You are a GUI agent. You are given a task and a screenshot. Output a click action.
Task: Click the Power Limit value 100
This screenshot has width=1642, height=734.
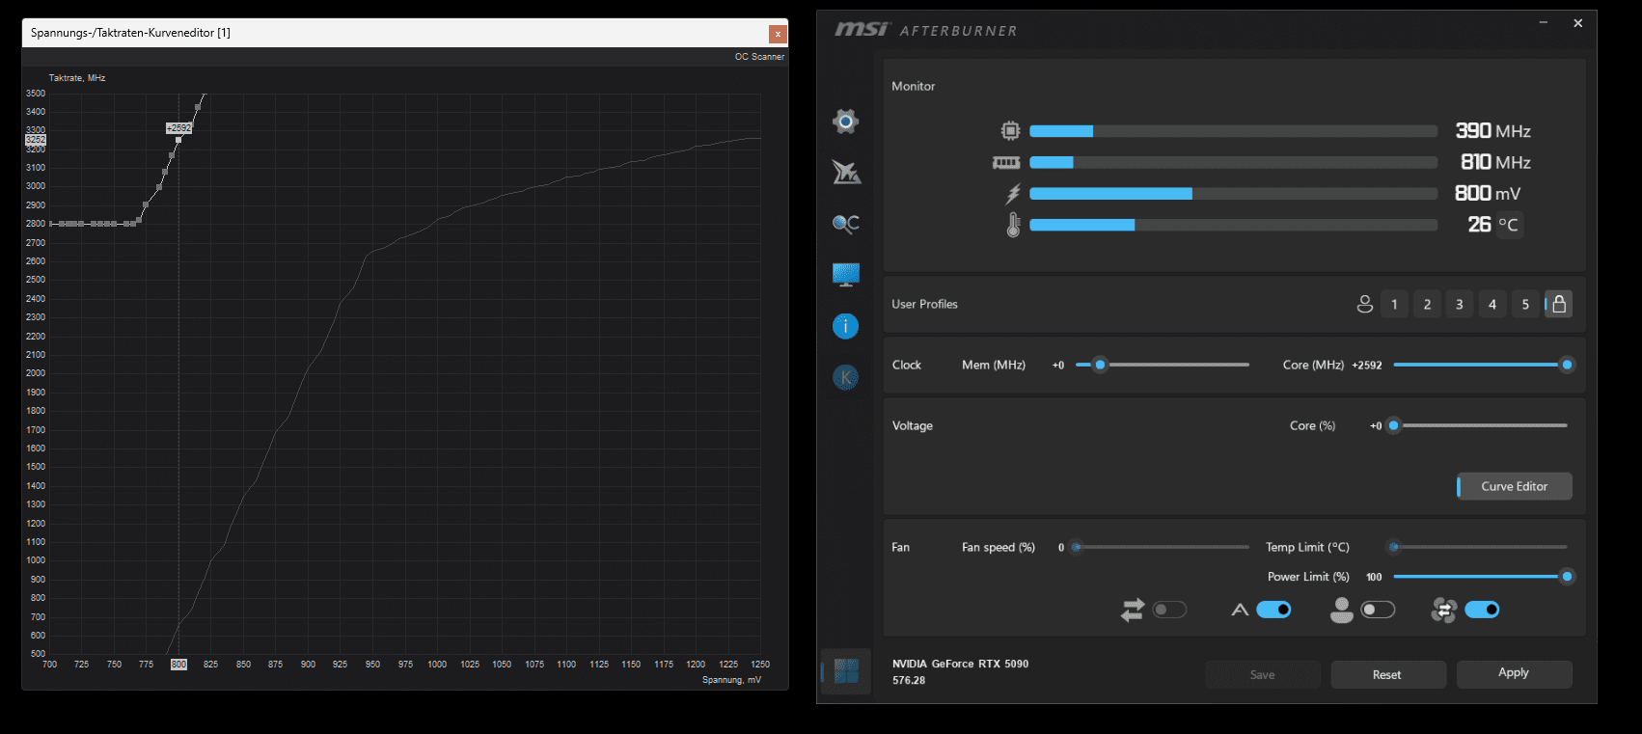click(x=1374, y=577)
